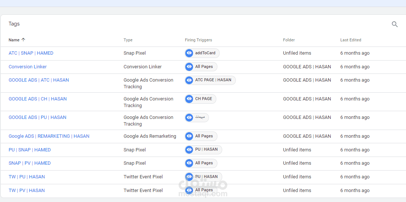Viewport: 406px width, 202px height.
Task: Click the Folder column header
Action: [x=289, y=40]
